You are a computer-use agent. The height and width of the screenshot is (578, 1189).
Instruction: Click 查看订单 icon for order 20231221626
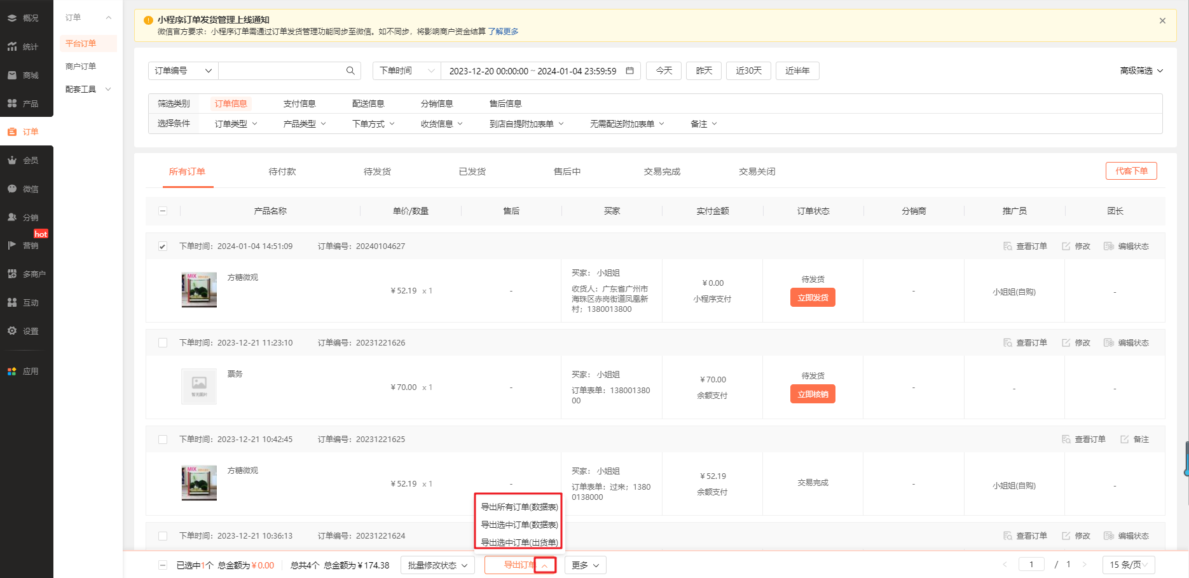coord(1008,342)
